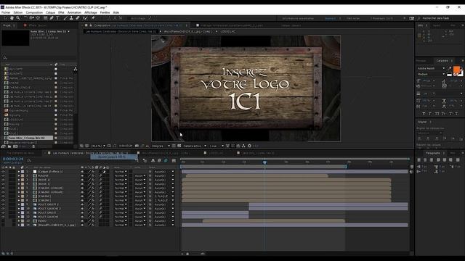Select the Puppet Pin tool
This screenshot has height=261, width=465.
93,18
